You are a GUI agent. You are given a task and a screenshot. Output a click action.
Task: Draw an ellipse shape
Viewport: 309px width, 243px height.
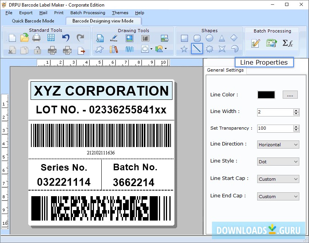[x=209, y=38]
